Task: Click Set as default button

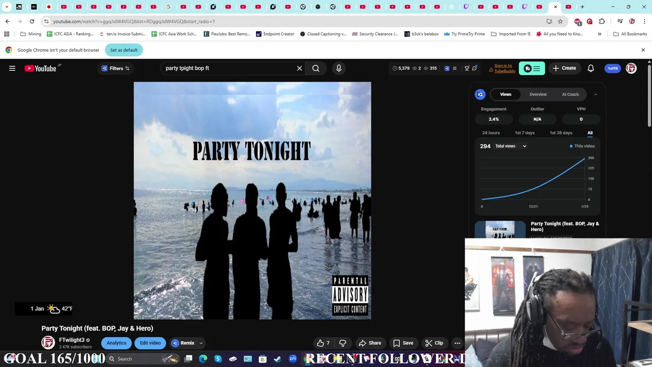Action: pos(124,50)
